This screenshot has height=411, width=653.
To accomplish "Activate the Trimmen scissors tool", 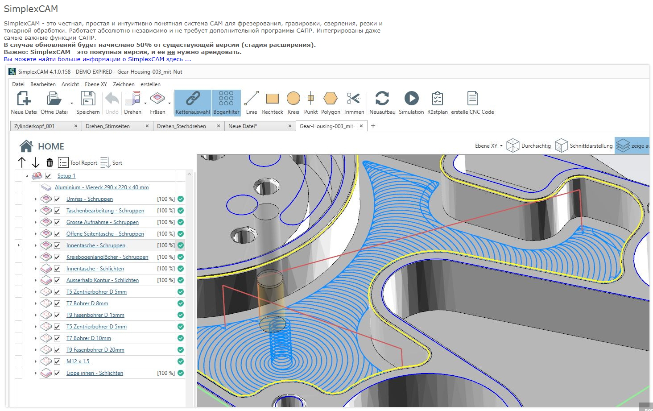I will pyautogui.click(x=354, y=103).
